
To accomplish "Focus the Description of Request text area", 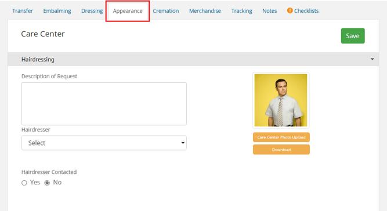I will pos(104,104).
